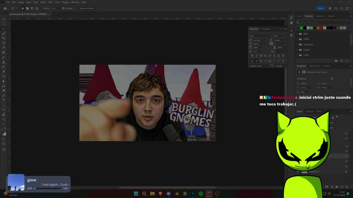This screenshot has width=353, height=198.
Task: Click the Select and Mask button
Action: [87, 8]
